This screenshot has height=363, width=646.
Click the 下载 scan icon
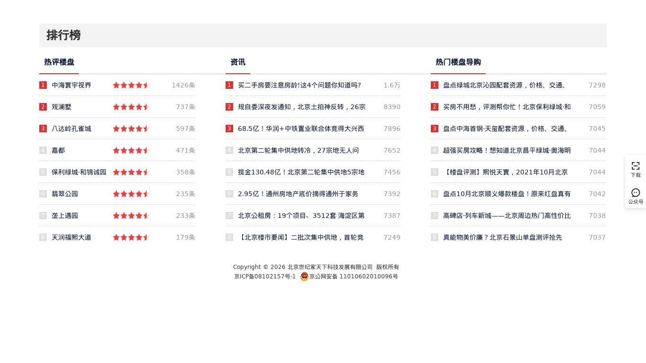click(x=635, y=166)
